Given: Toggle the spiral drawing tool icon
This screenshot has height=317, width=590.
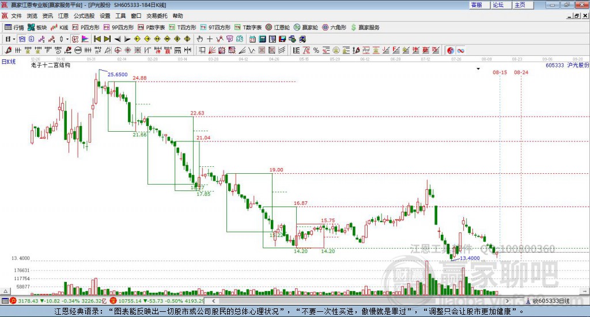Looking at the screenshot, I should point(58,50).
